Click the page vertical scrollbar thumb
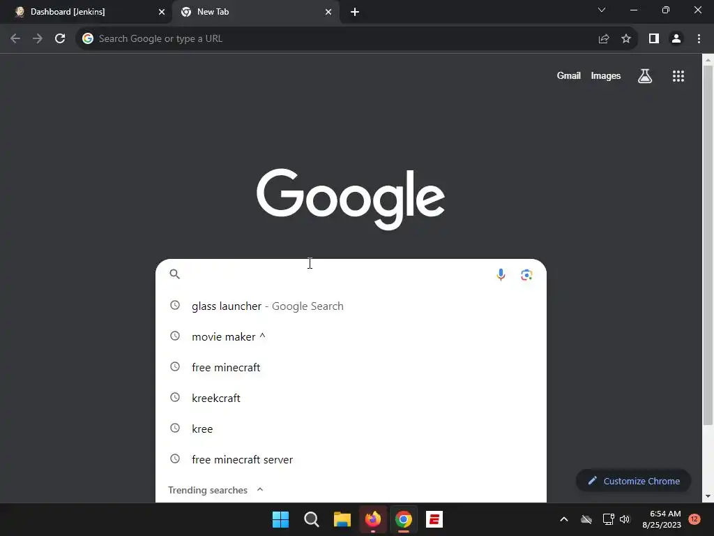 point(708,245)
